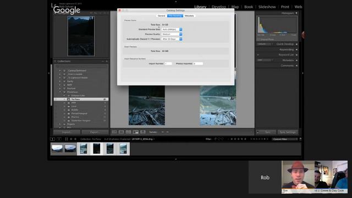Image resolution: width=352 pixels, height=198 pixels.
Task: Go back with filmstrip left arrow
Action: (x=71, y=139)
